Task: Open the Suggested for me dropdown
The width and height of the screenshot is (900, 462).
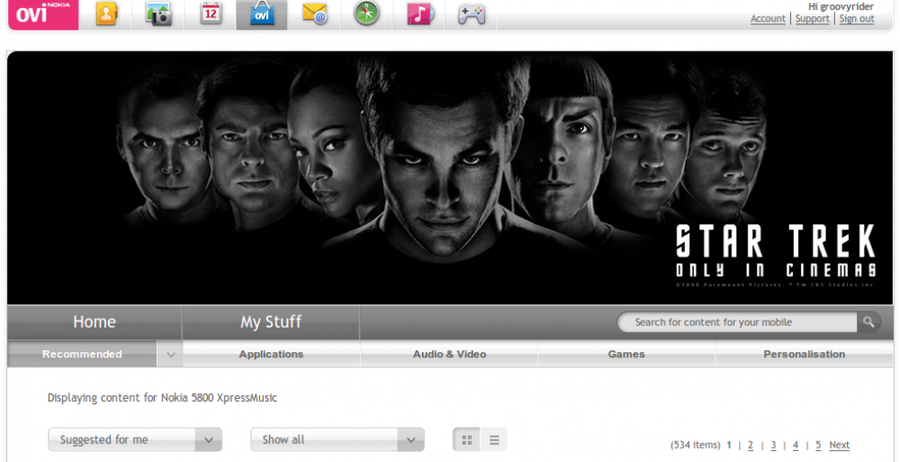Action: 135,439
